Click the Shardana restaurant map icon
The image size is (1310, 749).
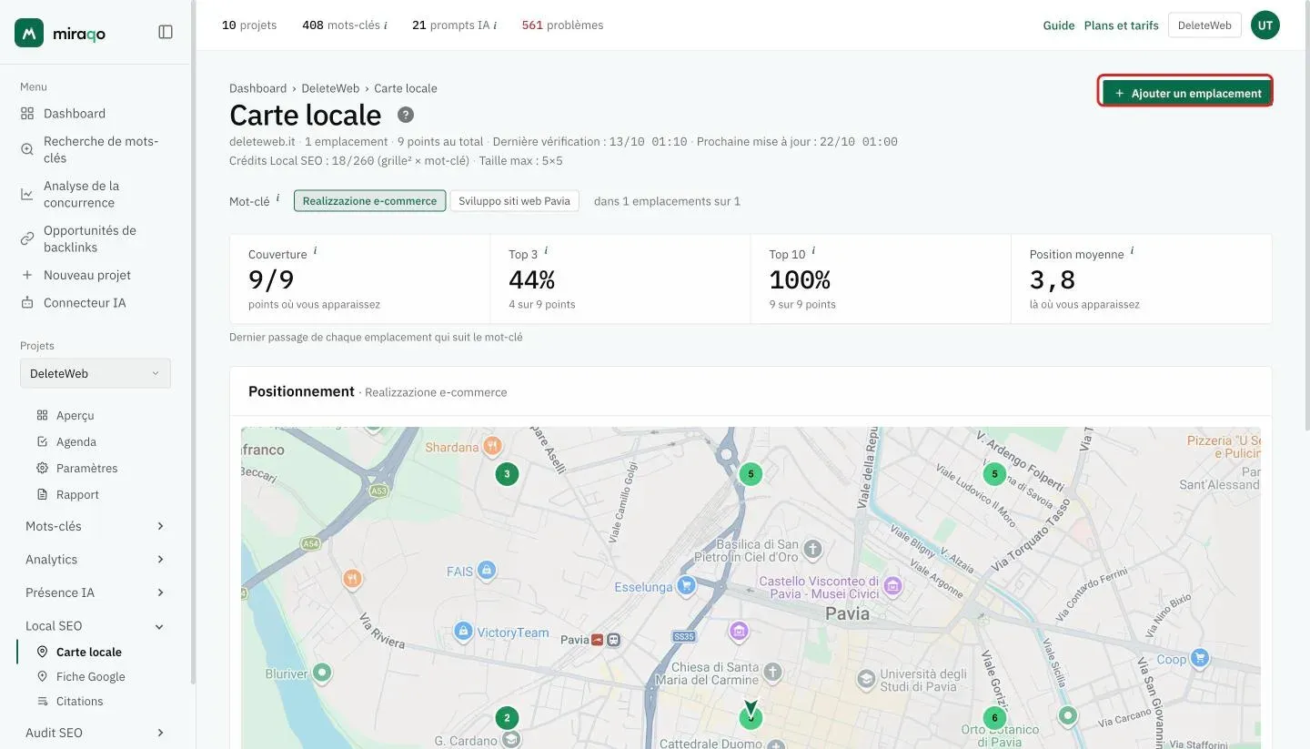[492, 446]
